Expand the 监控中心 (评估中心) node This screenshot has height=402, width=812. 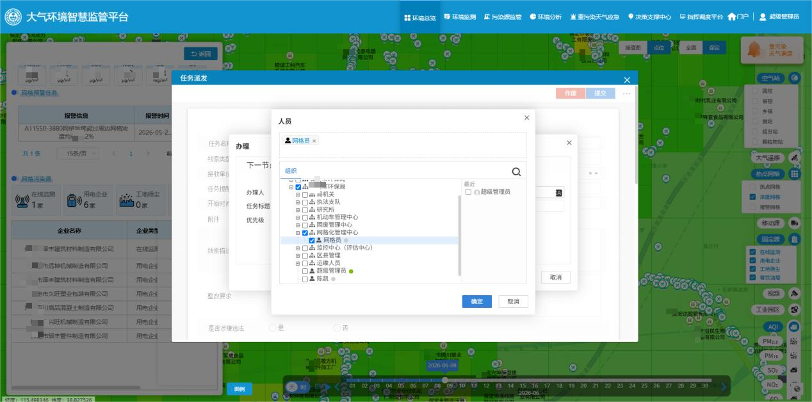click(298, 248)
